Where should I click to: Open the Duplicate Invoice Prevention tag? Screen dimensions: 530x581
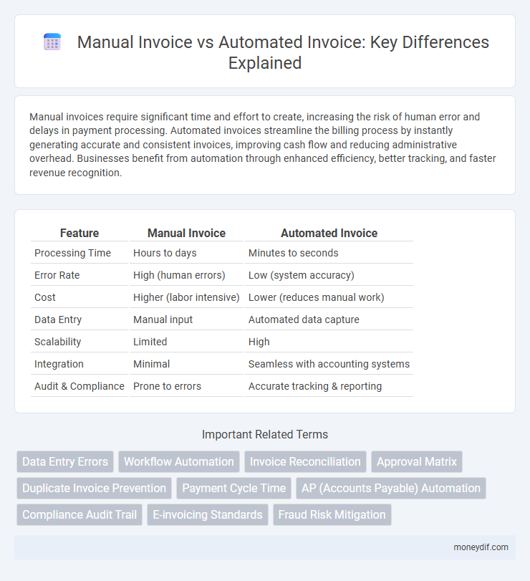tap(94, 488)
